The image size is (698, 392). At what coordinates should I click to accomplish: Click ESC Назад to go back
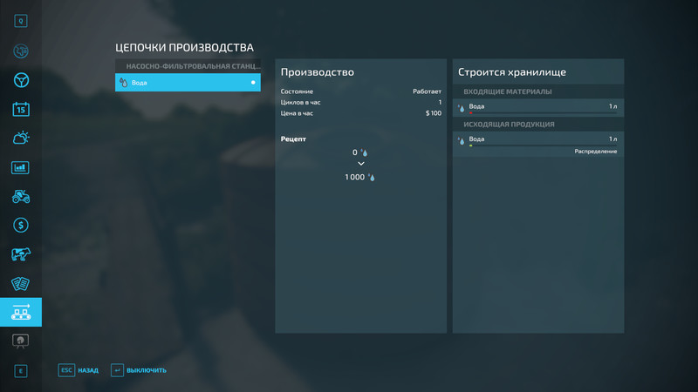tap(79, 370)
